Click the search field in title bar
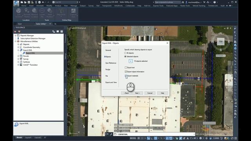 167,2
